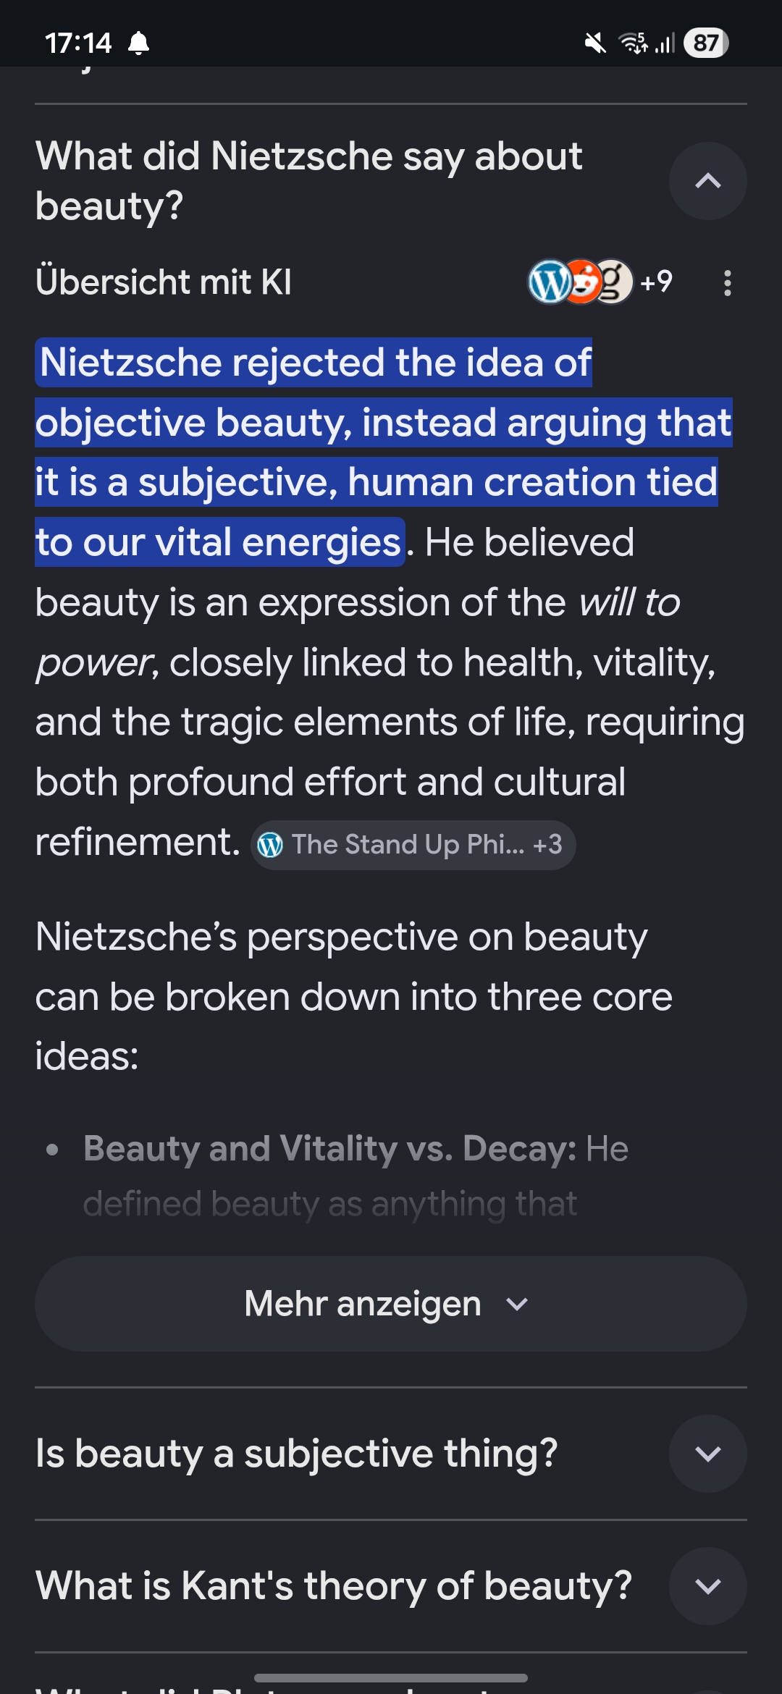Collapse the Nietzsche beauty question
This screenshot has height=1694, width=782.
click(x=707, y=181)
